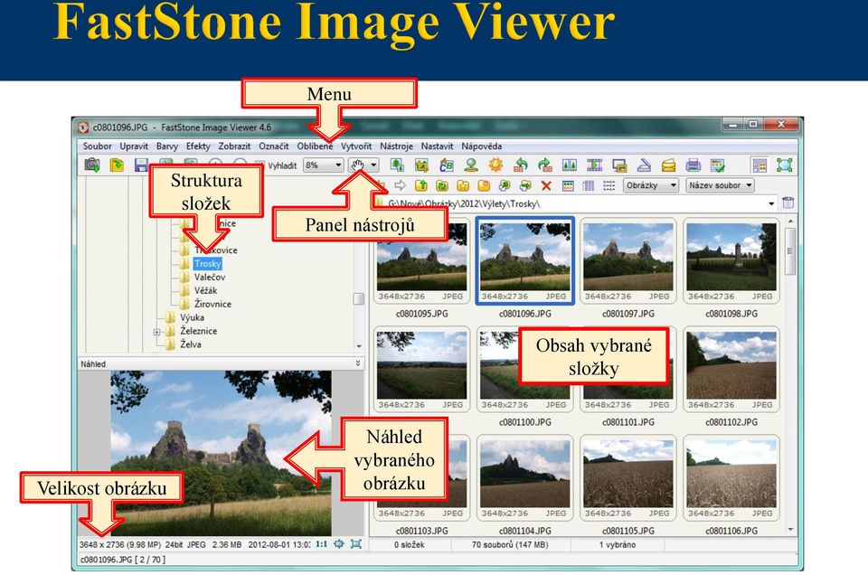868x575 pixels.
Task: Open the Nápověda menu
Action: 482,146
